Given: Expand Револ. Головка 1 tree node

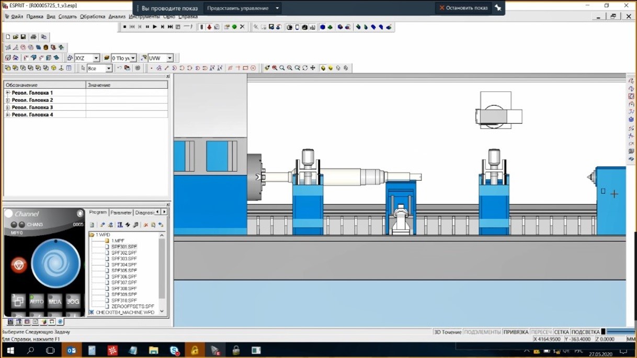Looking at the screenshot, I should [8, 93].
